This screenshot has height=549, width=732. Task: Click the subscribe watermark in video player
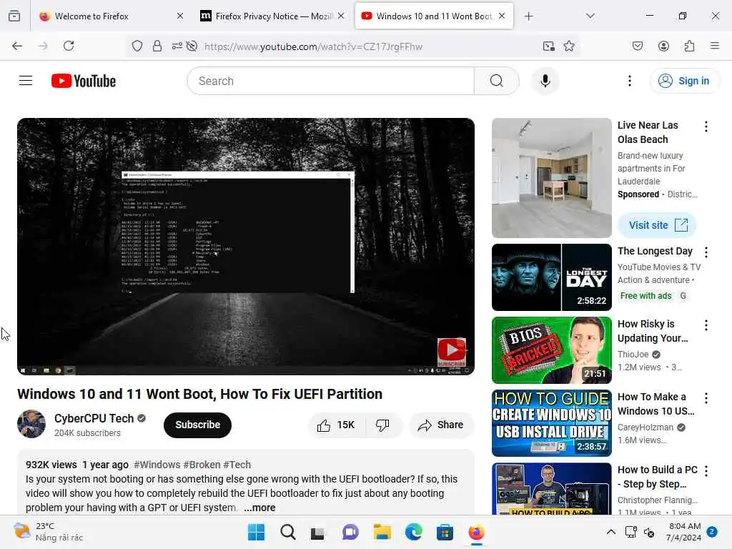(x=452, y=352)
